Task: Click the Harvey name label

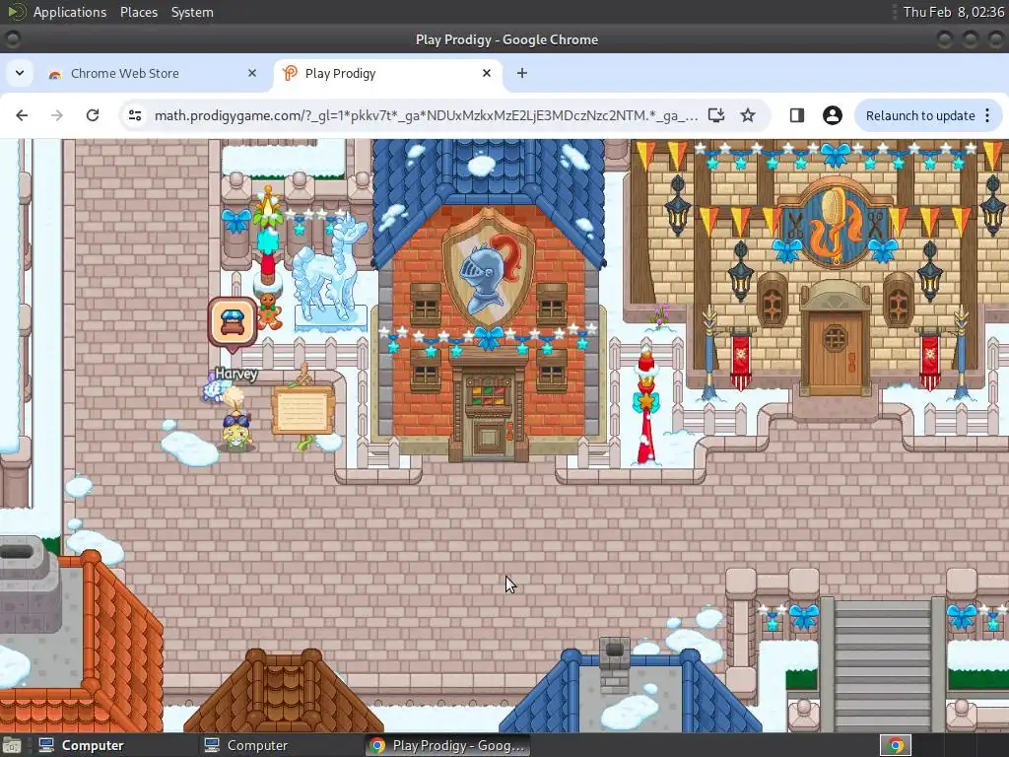Action: (236, 374)
